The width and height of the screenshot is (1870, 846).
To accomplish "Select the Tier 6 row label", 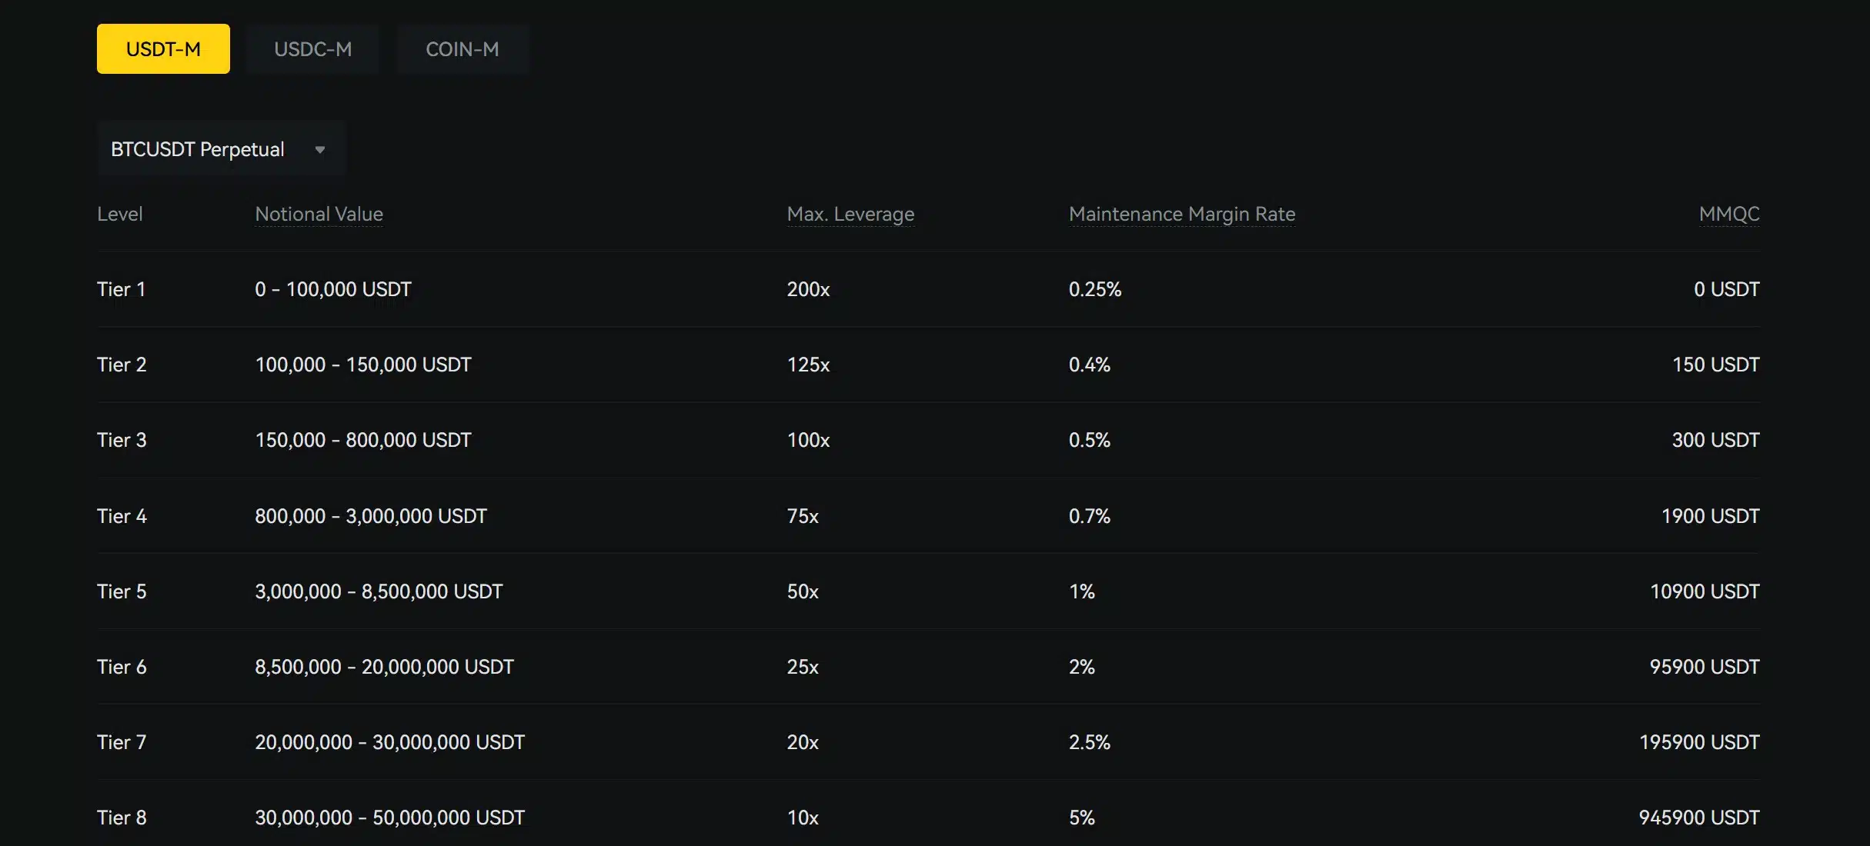I will click(x=122, y=667).
